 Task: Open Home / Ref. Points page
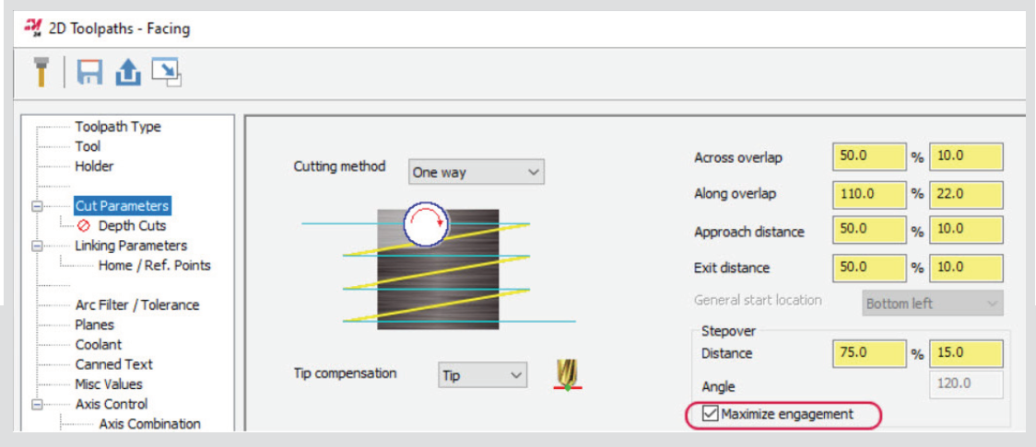155,265
